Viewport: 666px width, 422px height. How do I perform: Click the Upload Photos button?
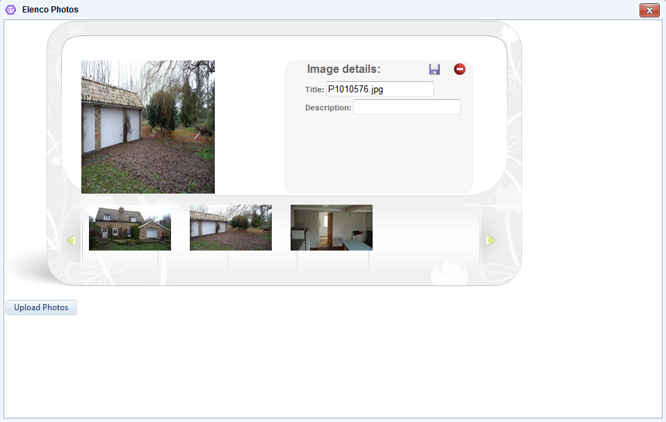pyautogui.click(x=41, y=307)
